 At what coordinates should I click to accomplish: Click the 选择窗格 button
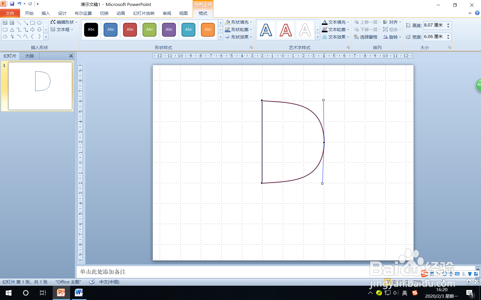tap(366, 37)
